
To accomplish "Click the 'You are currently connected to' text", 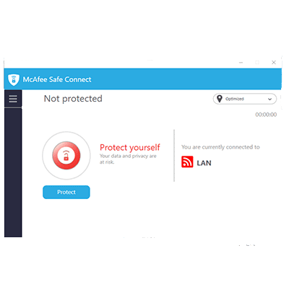I will point(220,147).
